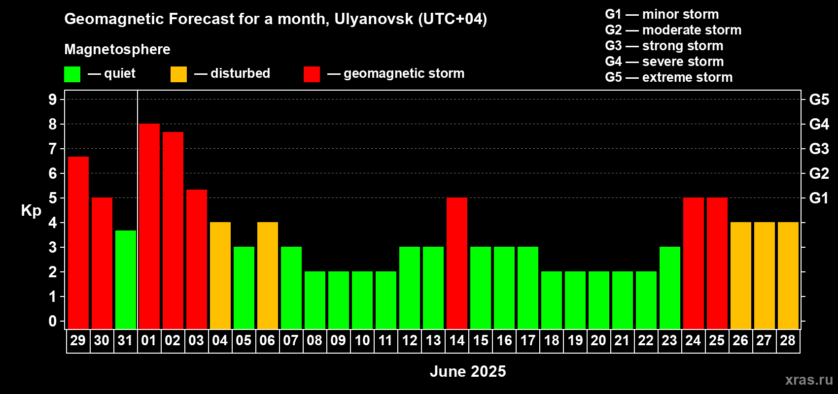Click the date label 11 on x-axis

point(385,341)
